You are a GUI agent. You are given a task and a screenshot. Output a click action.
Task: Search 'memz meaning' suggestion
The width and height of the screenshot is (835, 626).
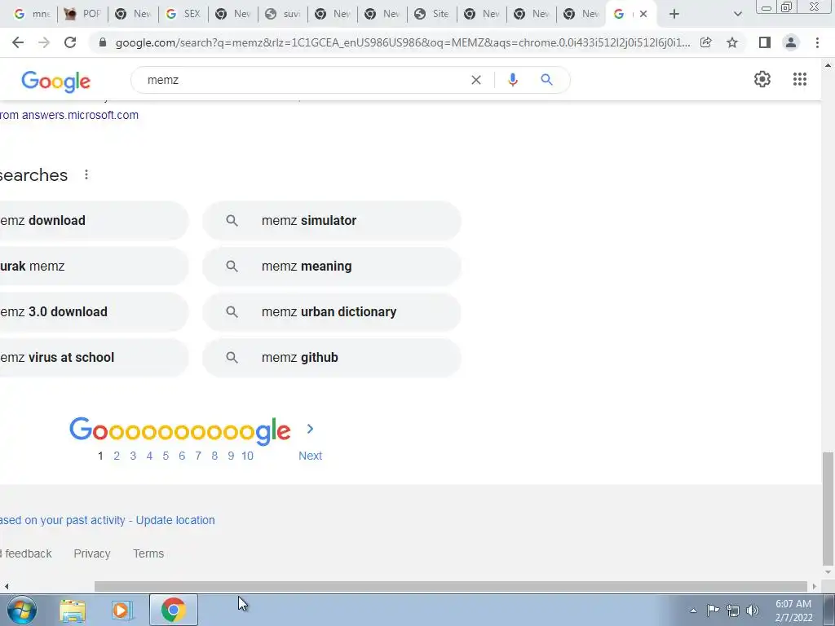coord(332,267)
